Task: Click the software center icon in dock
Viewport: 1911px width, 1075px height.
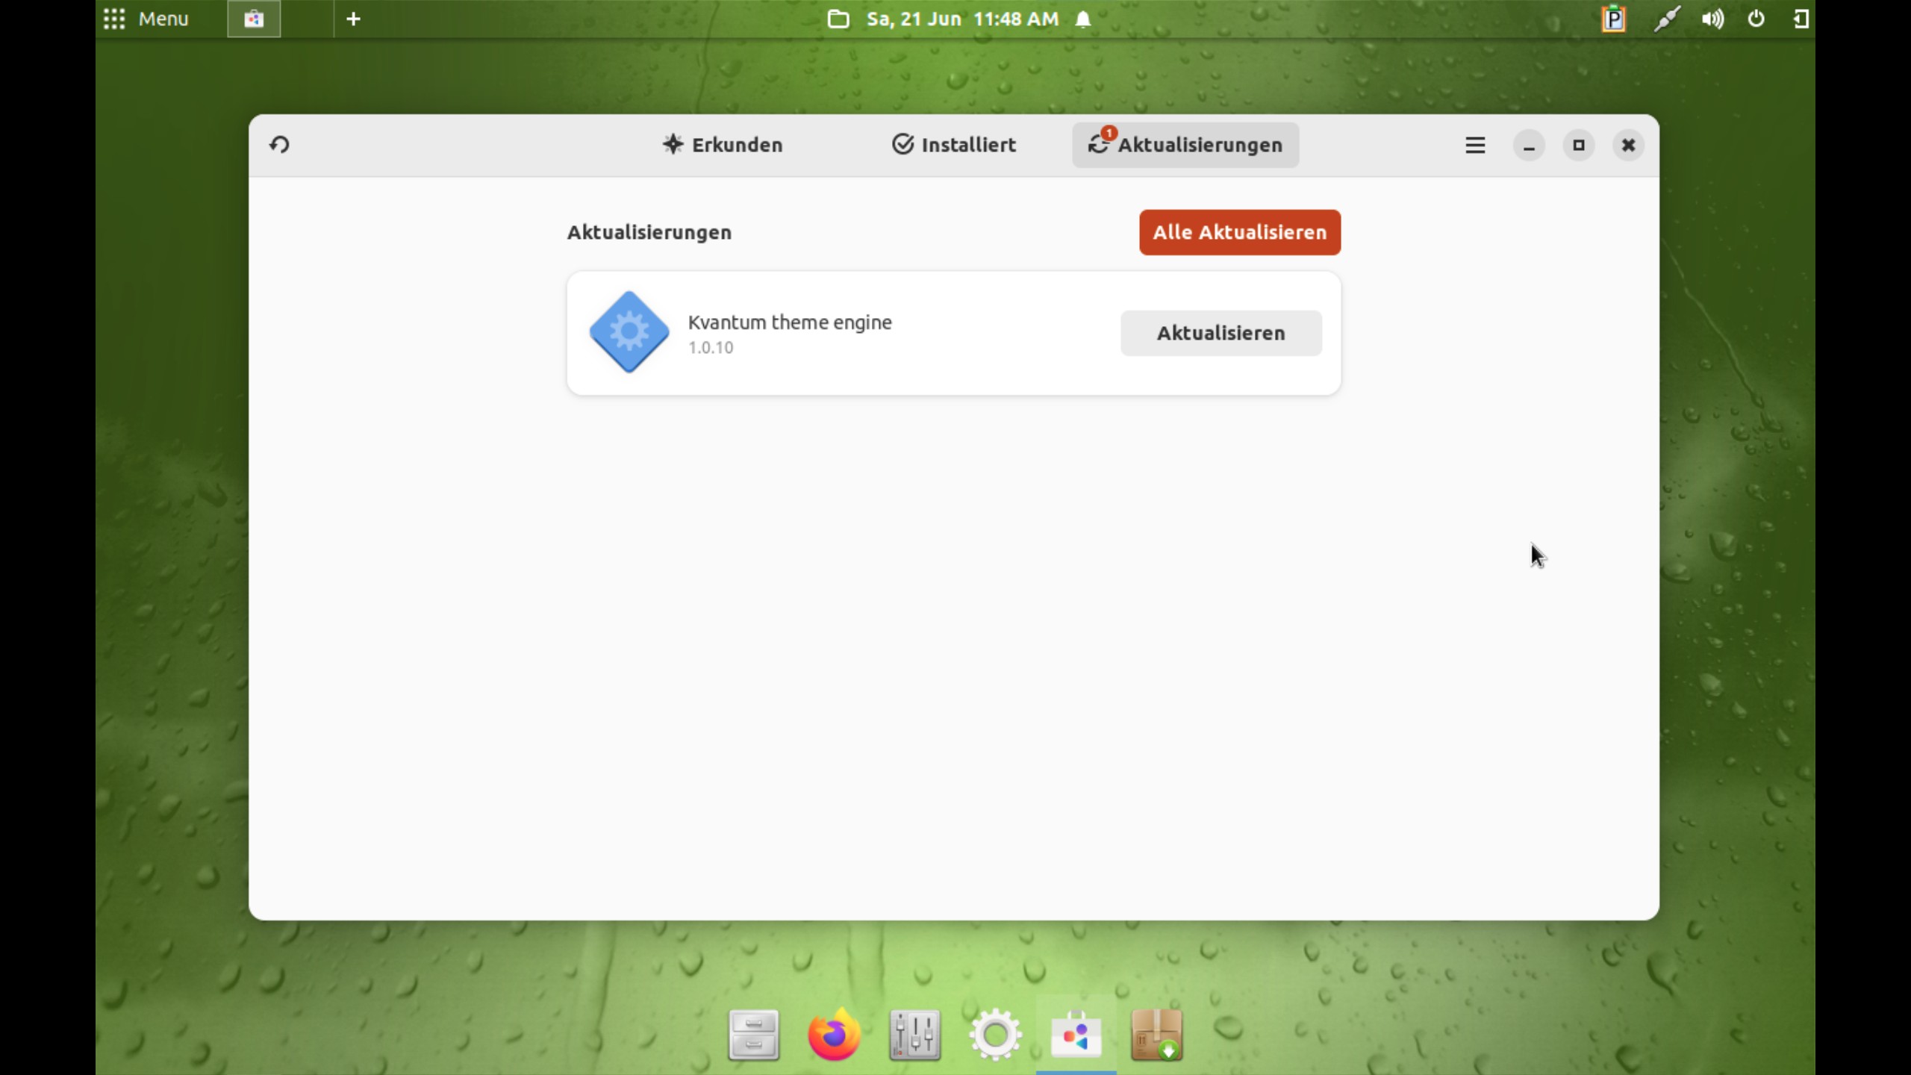Action: coord(1076,1035)
